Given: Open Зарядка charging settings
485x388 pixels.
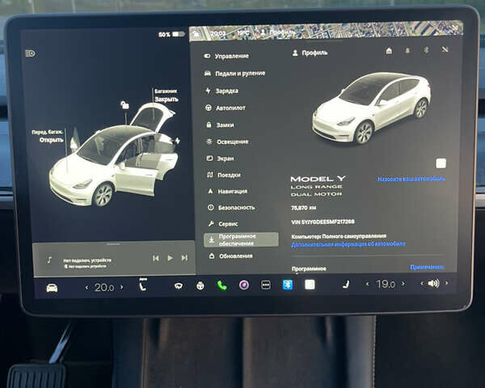Looking at the screenshot, I should click(221, 91).
